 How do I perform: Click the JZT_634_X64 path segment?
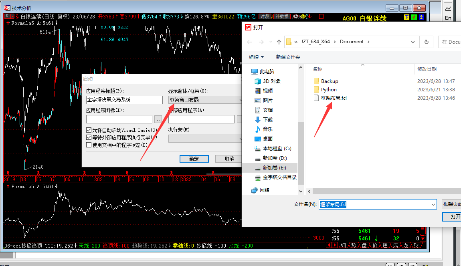(315, 42)
